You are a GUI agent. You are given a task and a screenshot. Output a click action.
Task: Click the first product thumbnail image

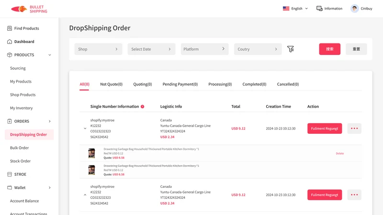pos(91,153)
